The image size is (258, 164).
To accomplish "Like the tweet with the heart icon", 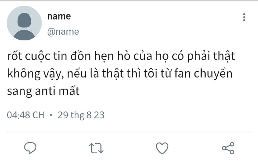I will pyautogui.click(x=162, y=148).
